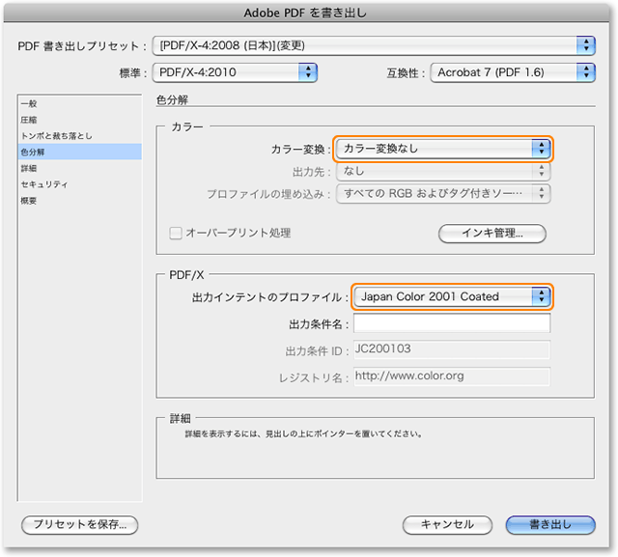Click the プリセットを保存 button
618x557 pixels.
point(80,525)
